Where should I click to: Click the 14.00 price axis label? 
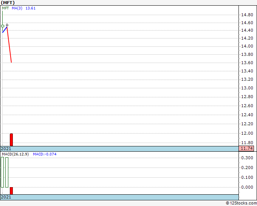(247, 46)
